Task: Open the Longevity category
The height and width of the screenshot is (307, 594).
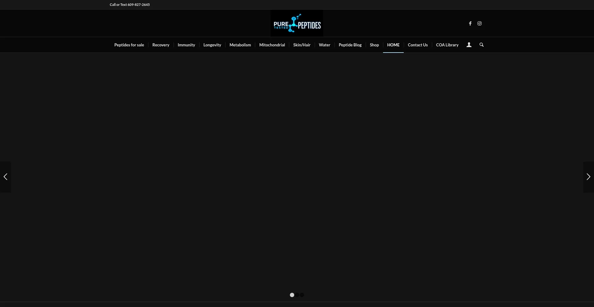Action: point(212,45)
